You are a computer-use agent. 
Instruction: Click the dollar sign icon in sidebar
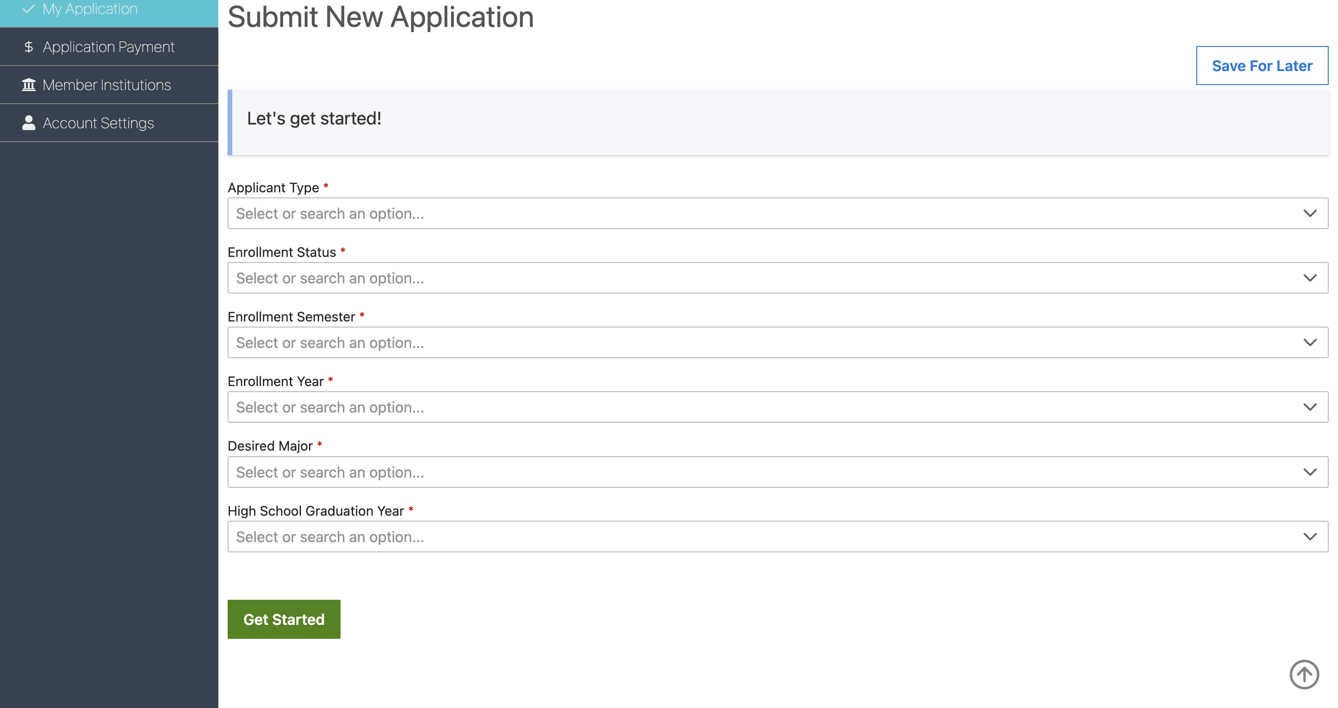click(x=28, y=47)
